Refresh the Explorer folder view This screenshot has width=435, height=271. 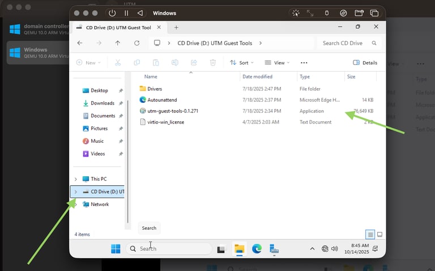pyautogui.click(x=137, y=43)
